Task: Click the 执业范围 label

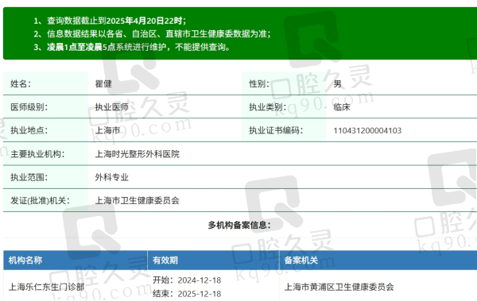Action: (x=29, y=177)
